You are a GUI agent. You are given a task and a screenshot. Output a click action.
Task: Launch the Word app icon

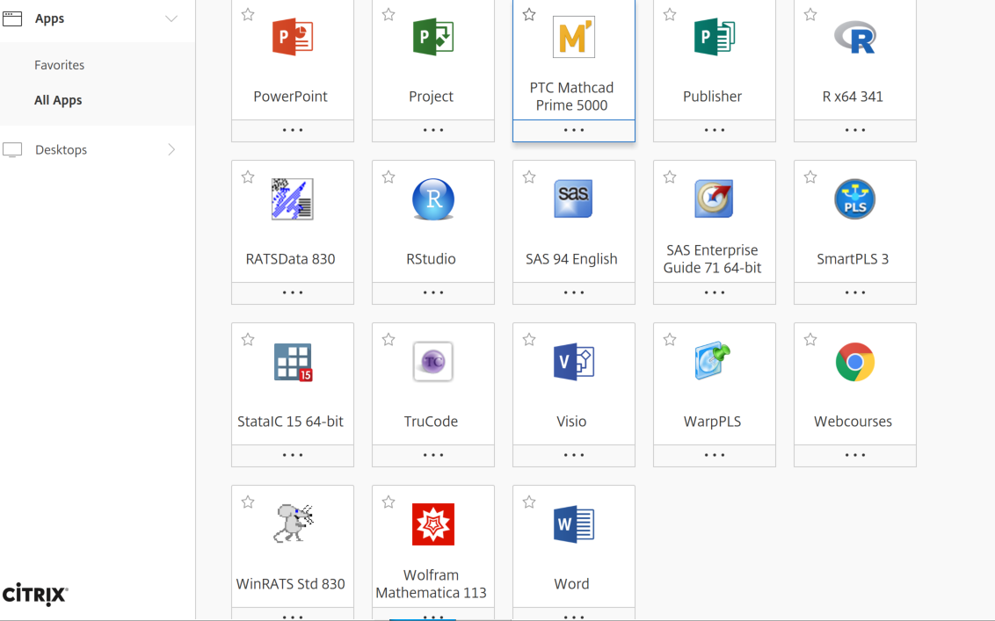pos(574,524)
